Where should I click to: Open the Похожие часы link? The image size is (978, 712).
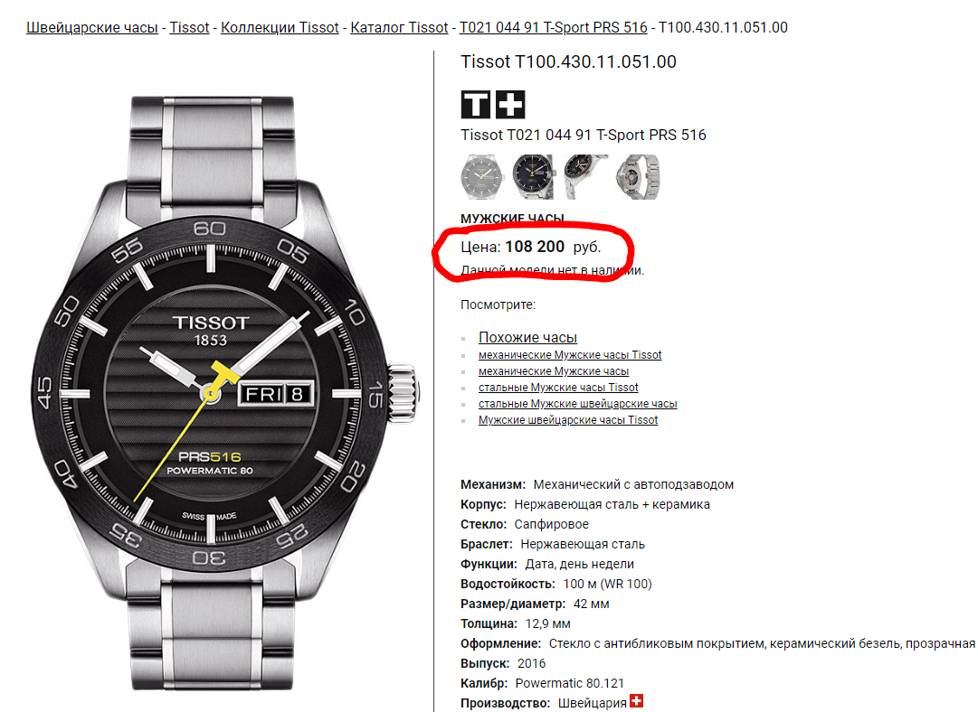527,337
